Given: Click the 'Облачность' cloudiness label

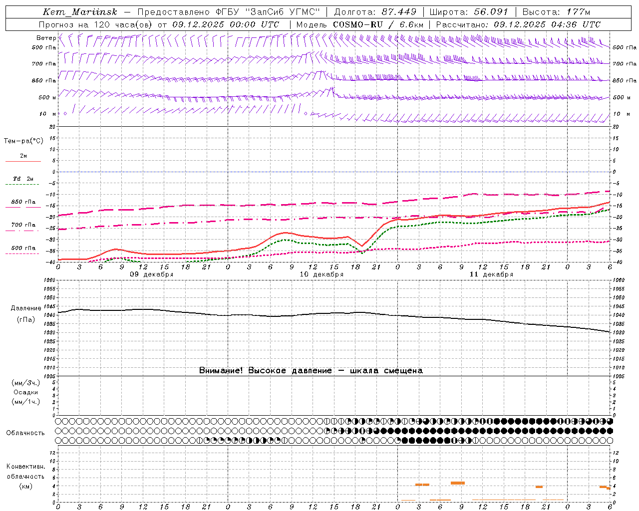Looking at the screenshot, I should click(x=25, y=433).
